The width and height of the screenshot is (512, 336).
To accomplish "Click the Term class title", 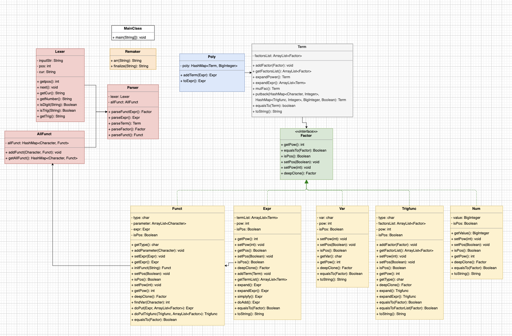I will click(302, 47).
